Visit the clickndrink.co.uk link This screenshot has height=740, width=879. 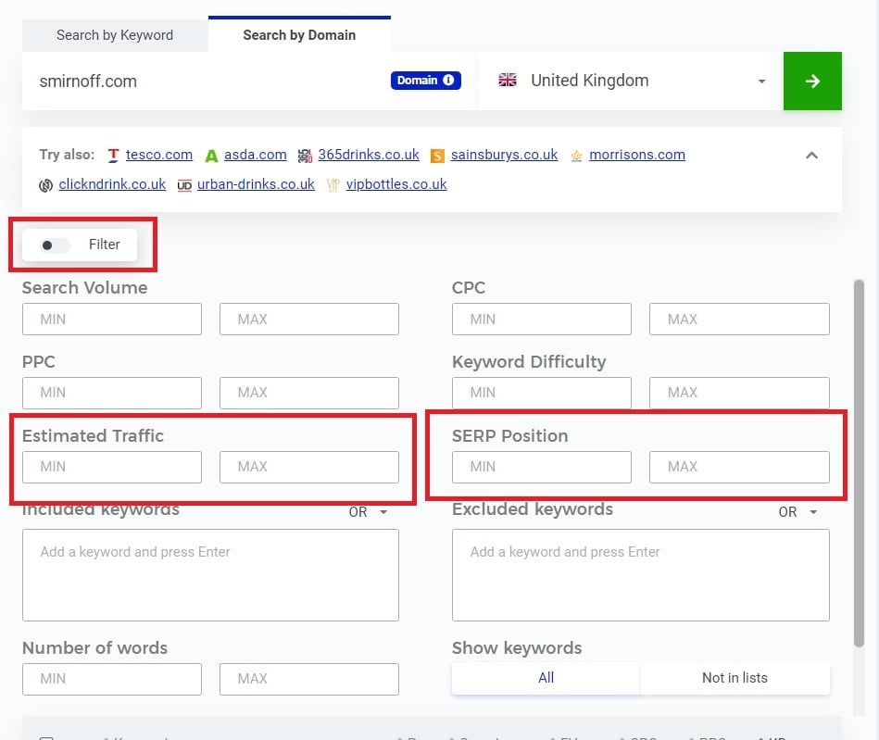coord(112,184)
